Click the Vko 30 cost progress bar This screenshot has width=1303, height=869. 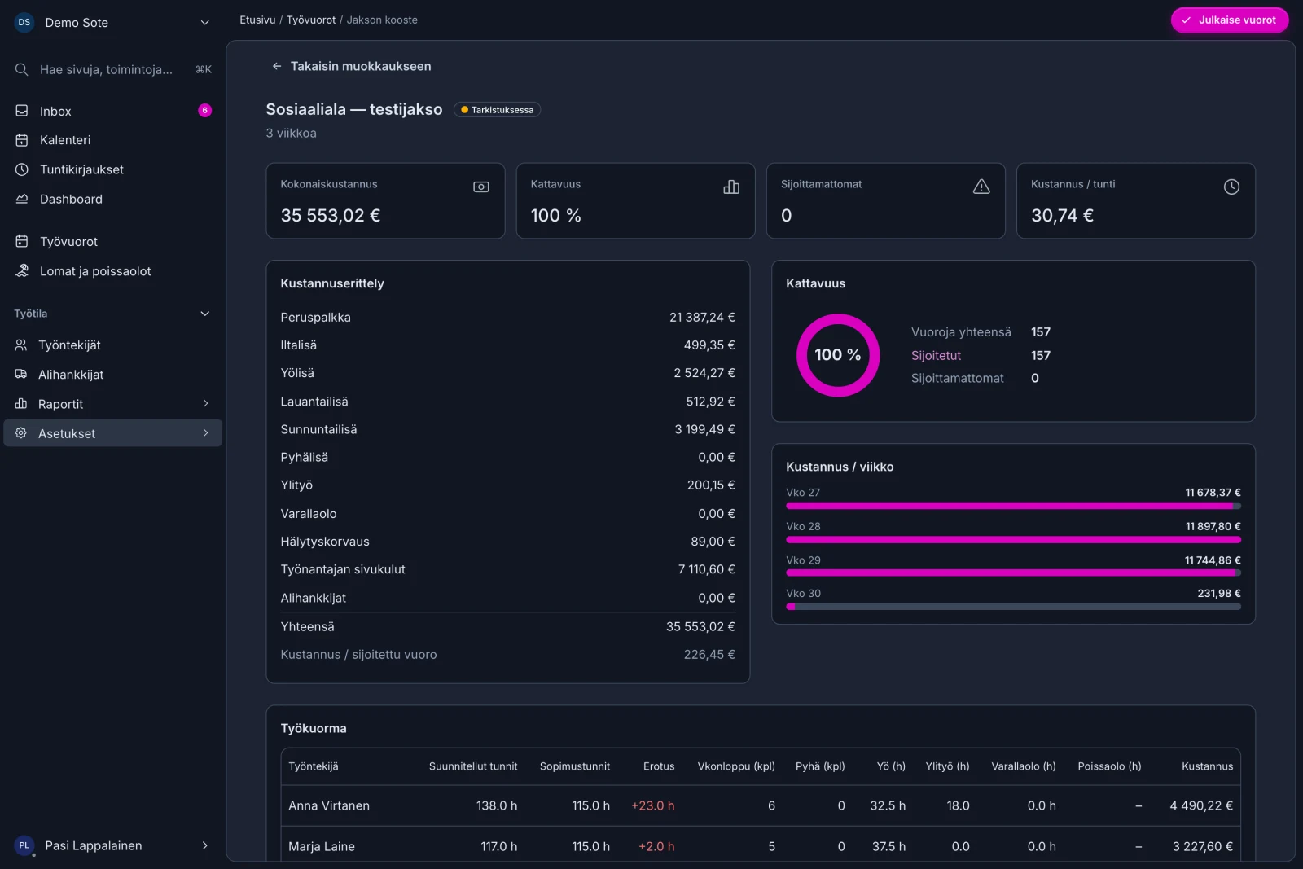[1013, 607]
